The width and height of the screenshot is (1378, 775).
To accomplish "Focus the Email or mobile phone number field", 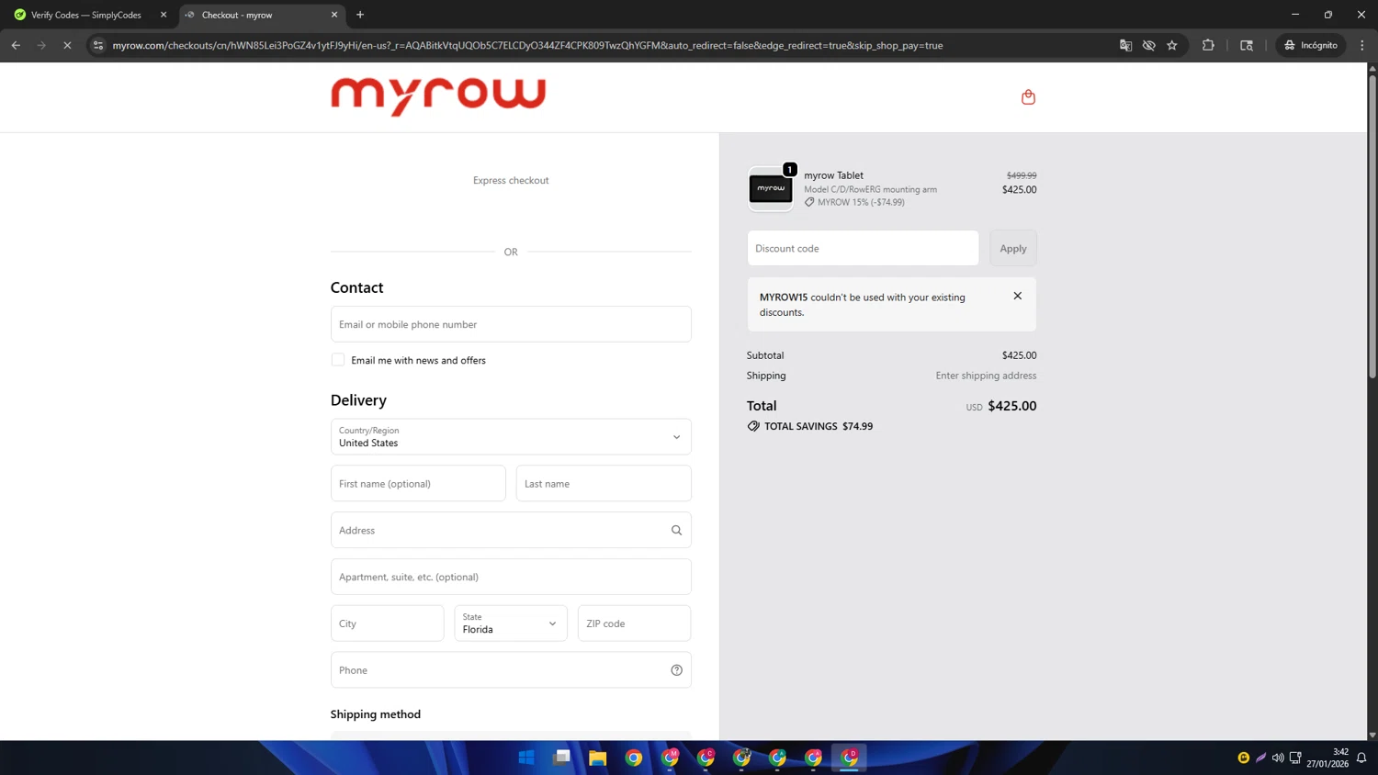I will tap(511, 324).
